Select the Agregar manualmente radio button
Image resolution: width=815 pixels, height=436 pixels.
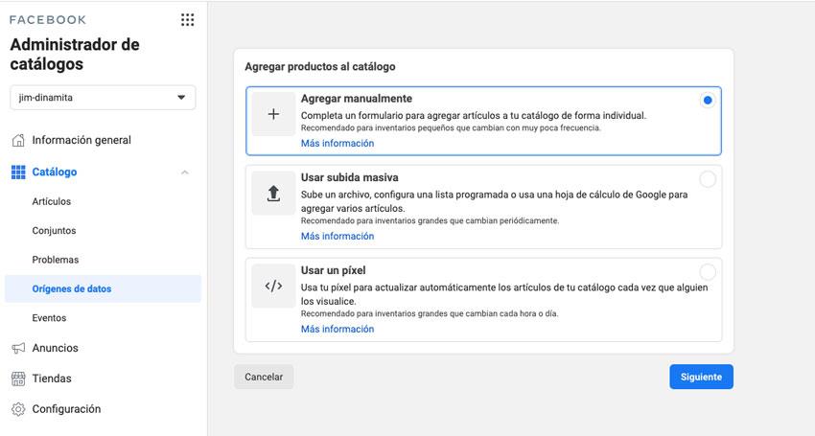[707, 101]
